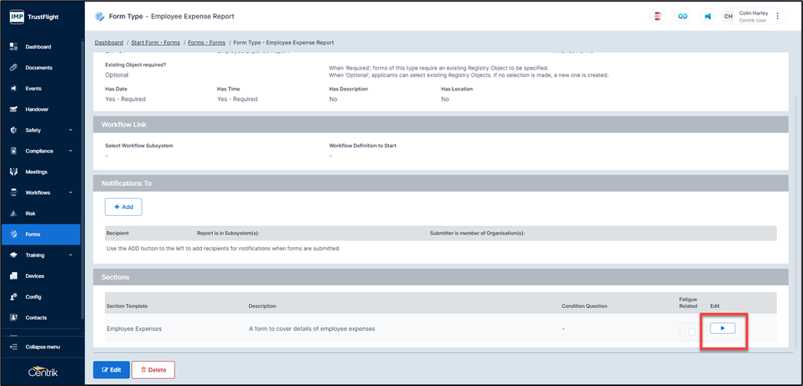Click the Employee Expenses section edit arrow
Screen dimensions: 803x386
pos(723,328)
